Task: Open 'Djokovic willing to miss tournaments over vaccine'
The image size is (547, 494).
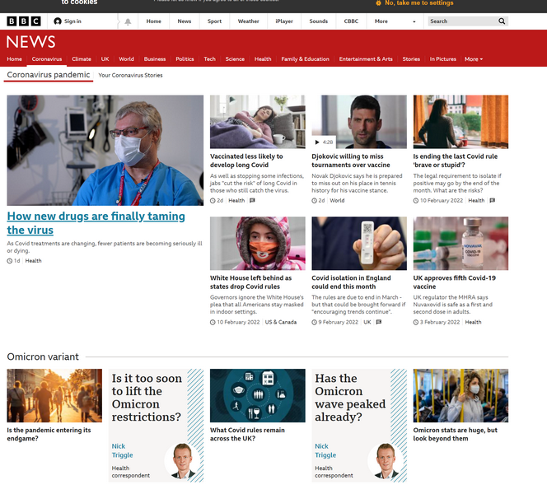Action: [x=351, y=161]
